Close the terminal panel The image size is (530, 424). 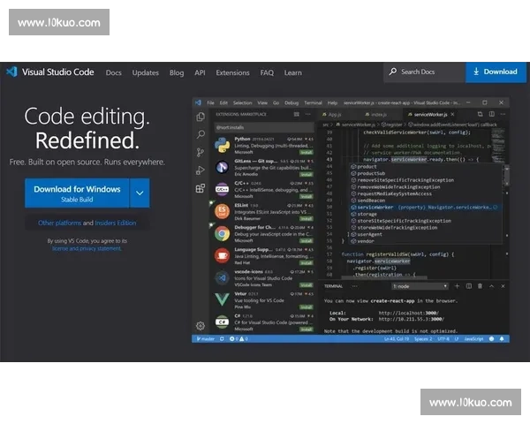503,286
